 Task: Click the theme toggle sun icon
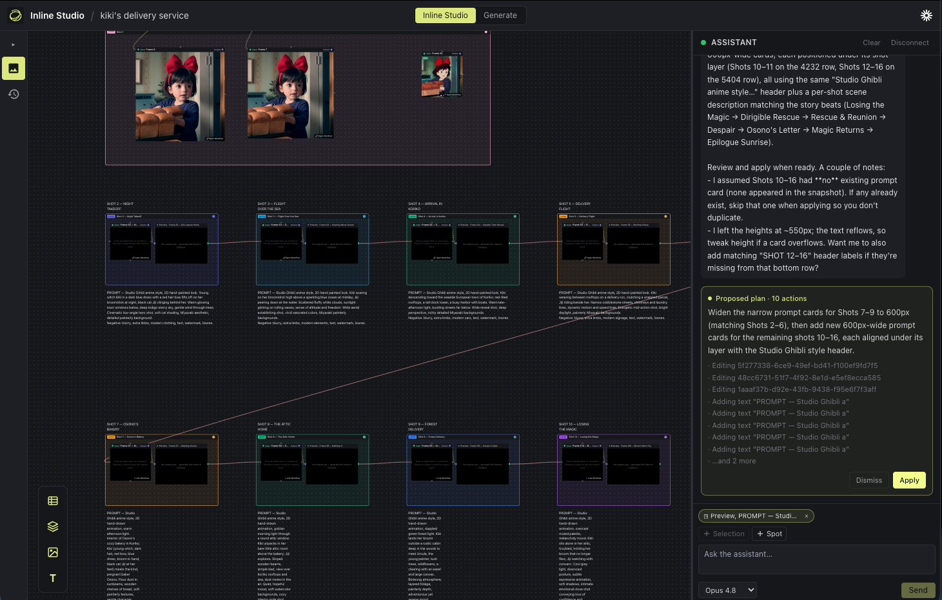coord(926,15)
